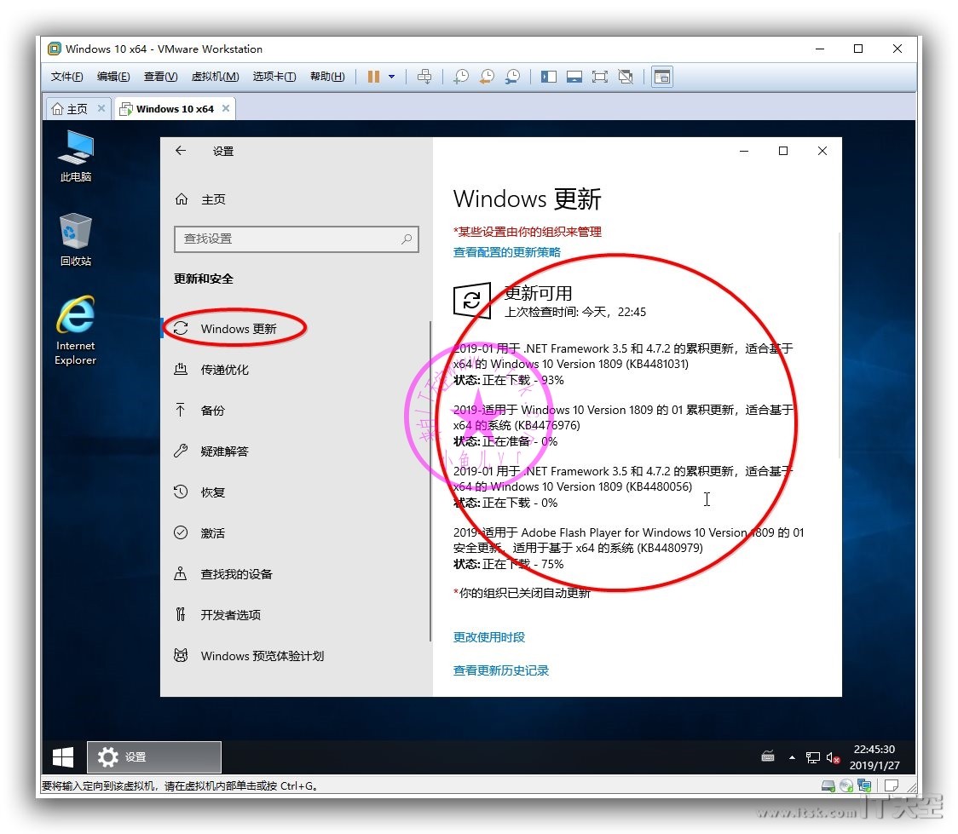Enter VMware full screen mode
Viewport: 958px width, 834px height.
[600, 77]
